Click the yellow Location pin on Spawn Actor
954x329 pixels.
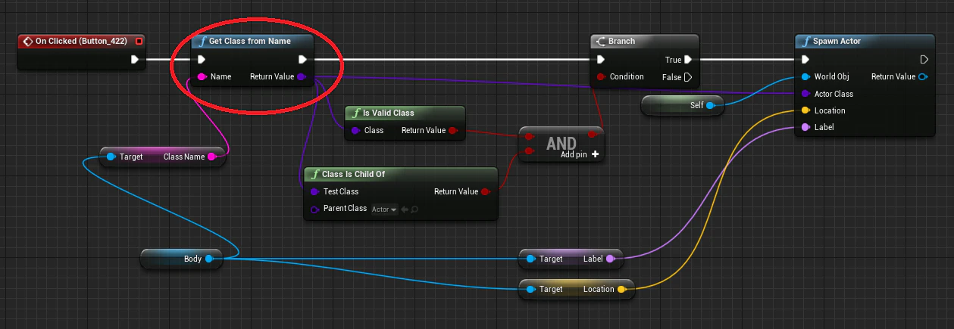tap(806, 110)
